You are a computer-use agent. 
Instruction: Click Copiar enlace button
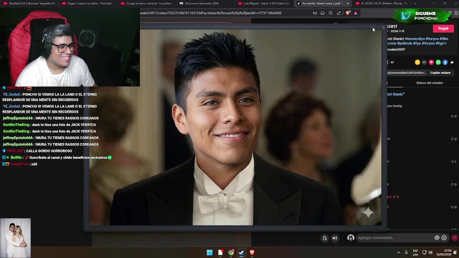pyautogui.click(x=440, y=73)
